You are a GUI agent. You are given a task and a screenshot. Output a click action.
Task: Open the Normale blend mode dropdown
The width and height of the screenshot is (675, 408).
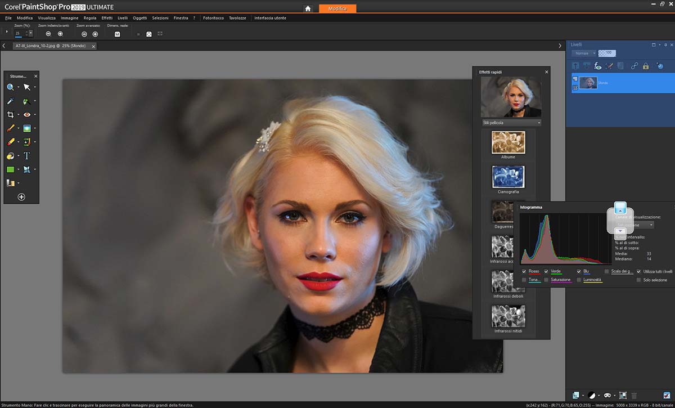click(x=584, y=53)
